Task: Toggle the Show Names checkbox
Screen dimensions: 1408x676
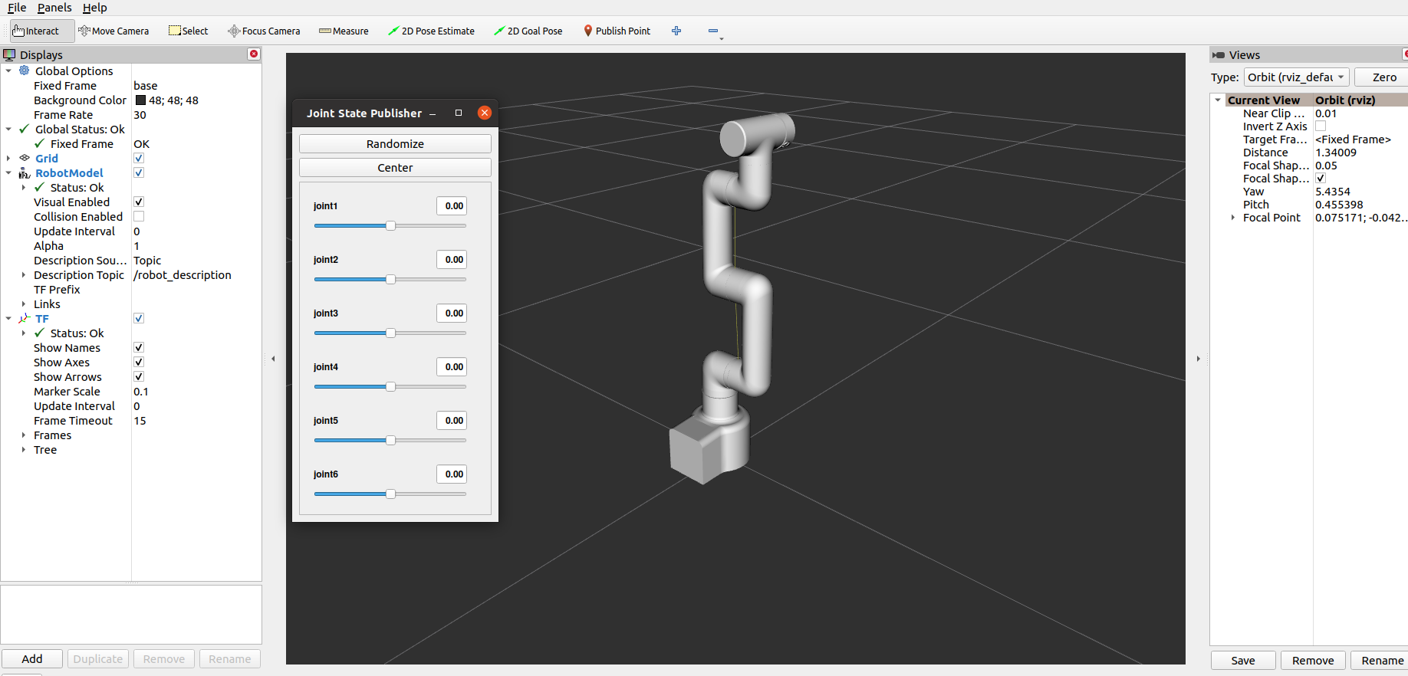Action: (x=139, y=348)
